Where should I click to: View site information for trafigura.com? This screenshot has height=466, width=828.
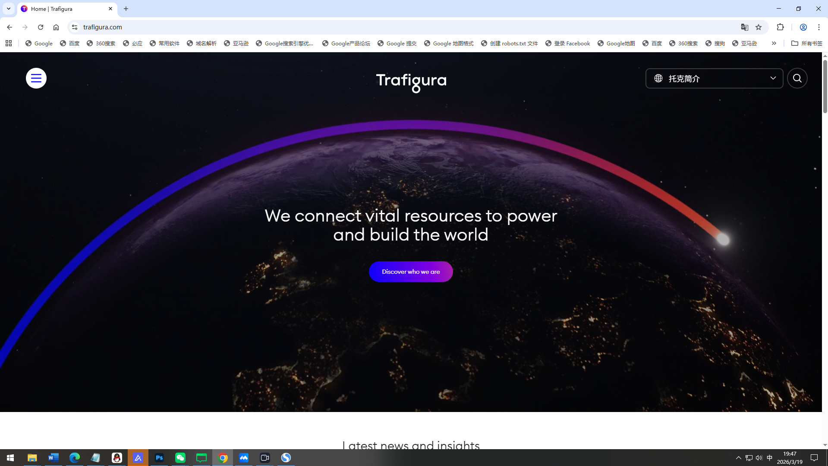[x=75, y=27]
